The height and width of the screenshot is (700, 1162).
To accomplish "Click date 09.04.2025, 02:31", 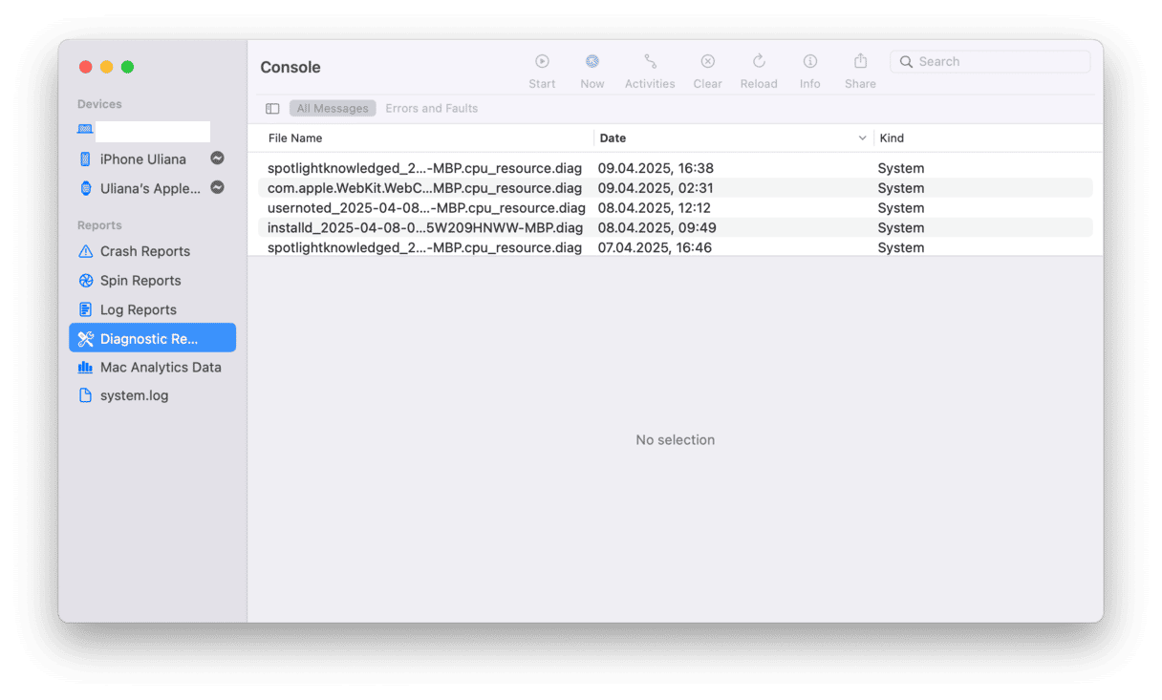I will (656, 188).
